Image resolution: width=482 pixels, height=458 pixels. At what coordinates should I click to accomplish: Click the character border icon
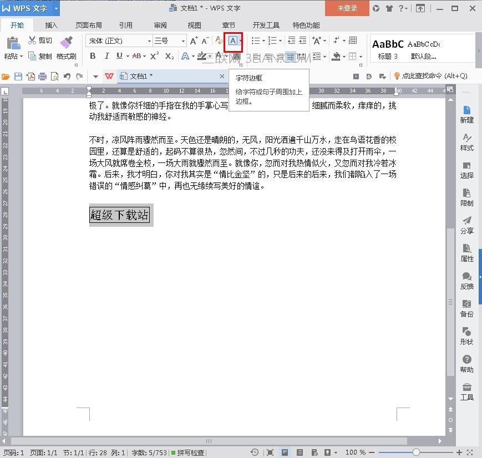click(234, 41)
